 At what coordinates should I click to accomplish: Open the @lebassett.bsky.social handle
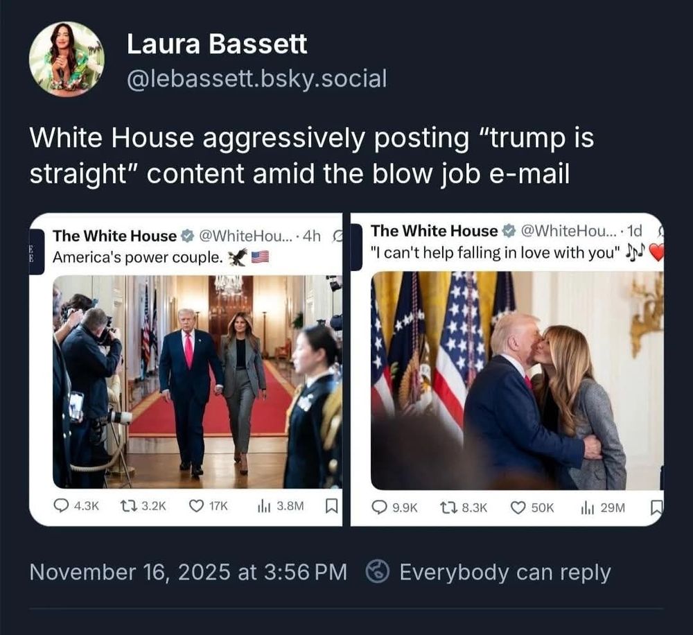[x=257, y=79]
